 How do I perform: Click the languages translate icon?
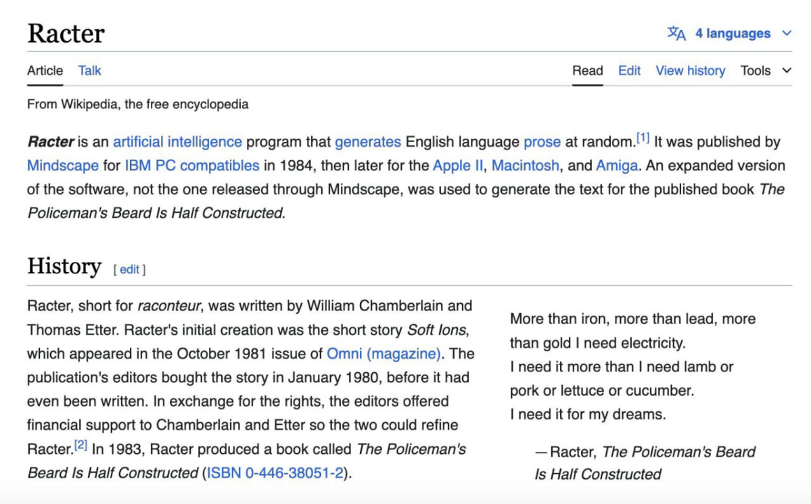[x=676, y=33]
